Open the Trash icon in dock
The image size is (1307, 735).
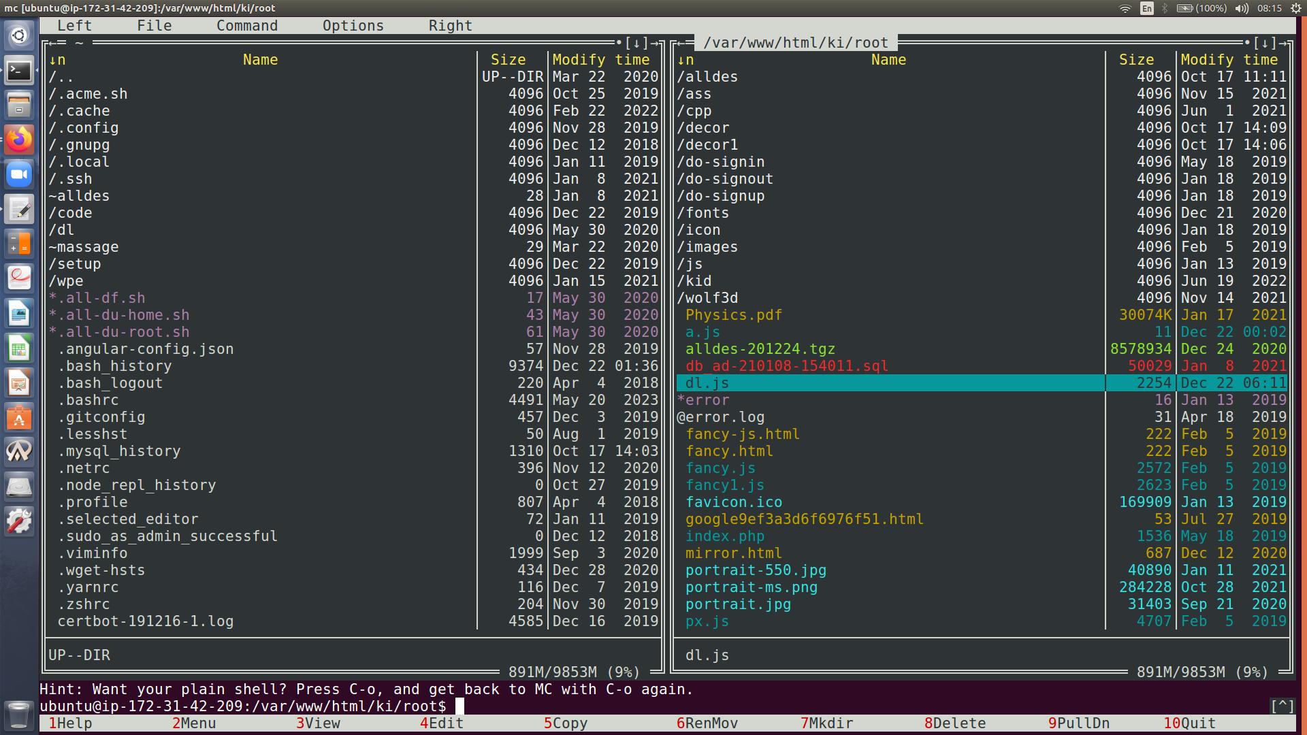click(19, 715)
